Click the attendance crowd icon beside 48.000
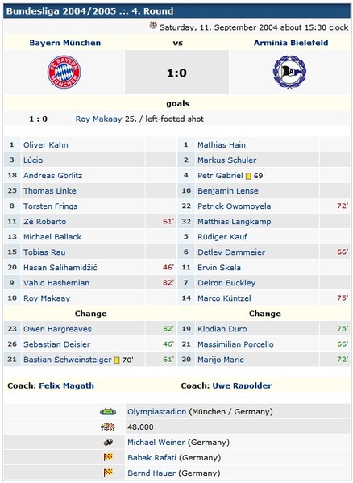Viewport: 353px width, 483px height. click(108, 427)
